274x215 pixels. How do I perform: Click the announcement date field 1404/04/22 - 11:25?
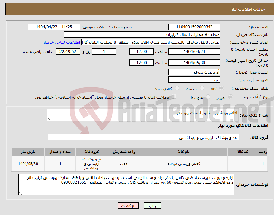(x=54, y=27)
